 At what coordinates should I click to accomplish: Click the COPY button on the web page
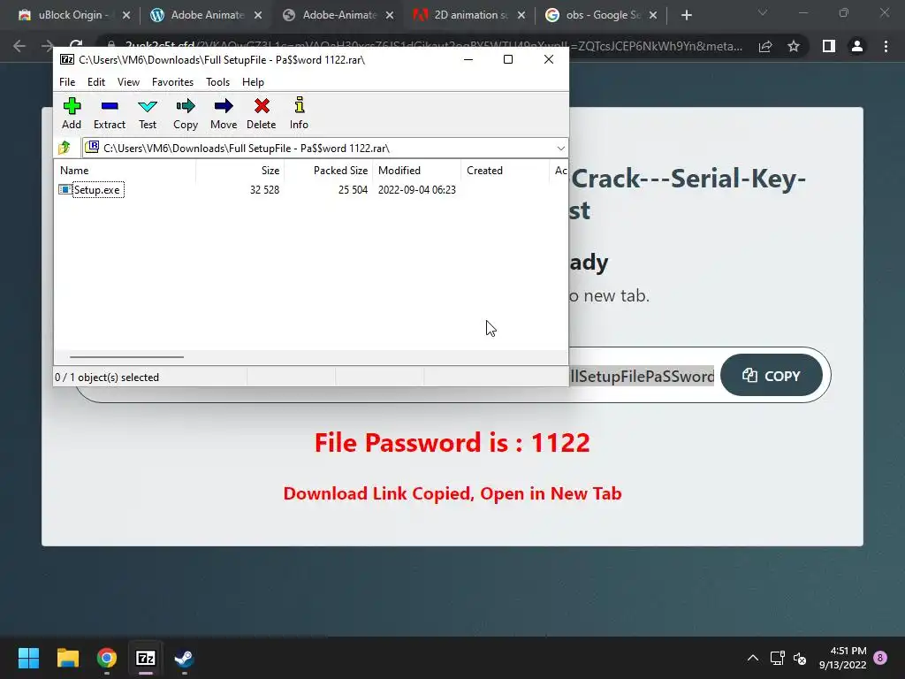pos(771,376)
